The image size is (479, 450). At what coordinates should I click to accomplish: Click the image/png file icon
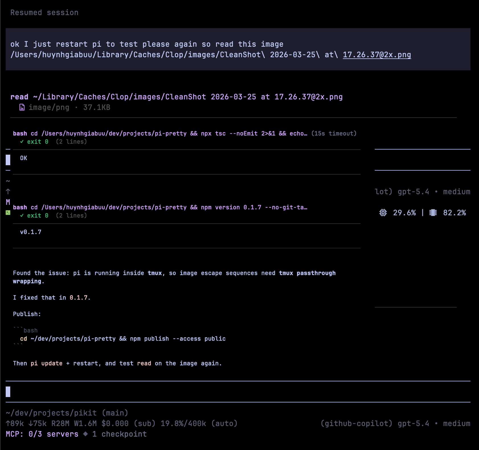(x=22, y=107)
